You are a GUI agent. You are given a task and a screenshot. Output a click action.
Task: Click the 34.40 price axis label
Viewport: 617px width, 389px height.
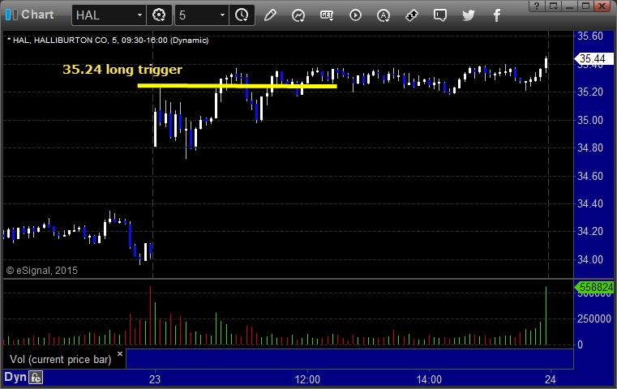590,203
